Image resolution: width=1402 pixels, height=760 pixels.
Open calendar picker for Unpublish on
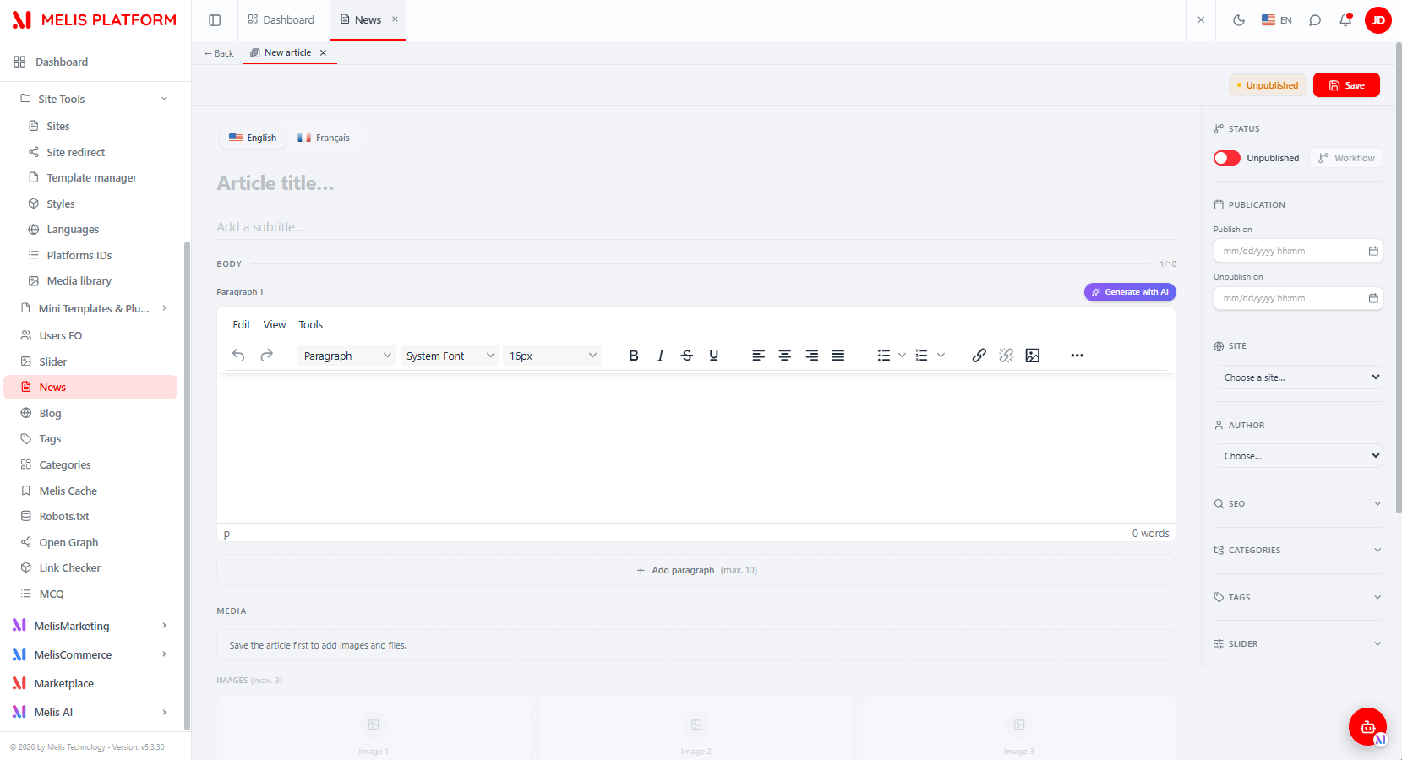[1373, 298]
